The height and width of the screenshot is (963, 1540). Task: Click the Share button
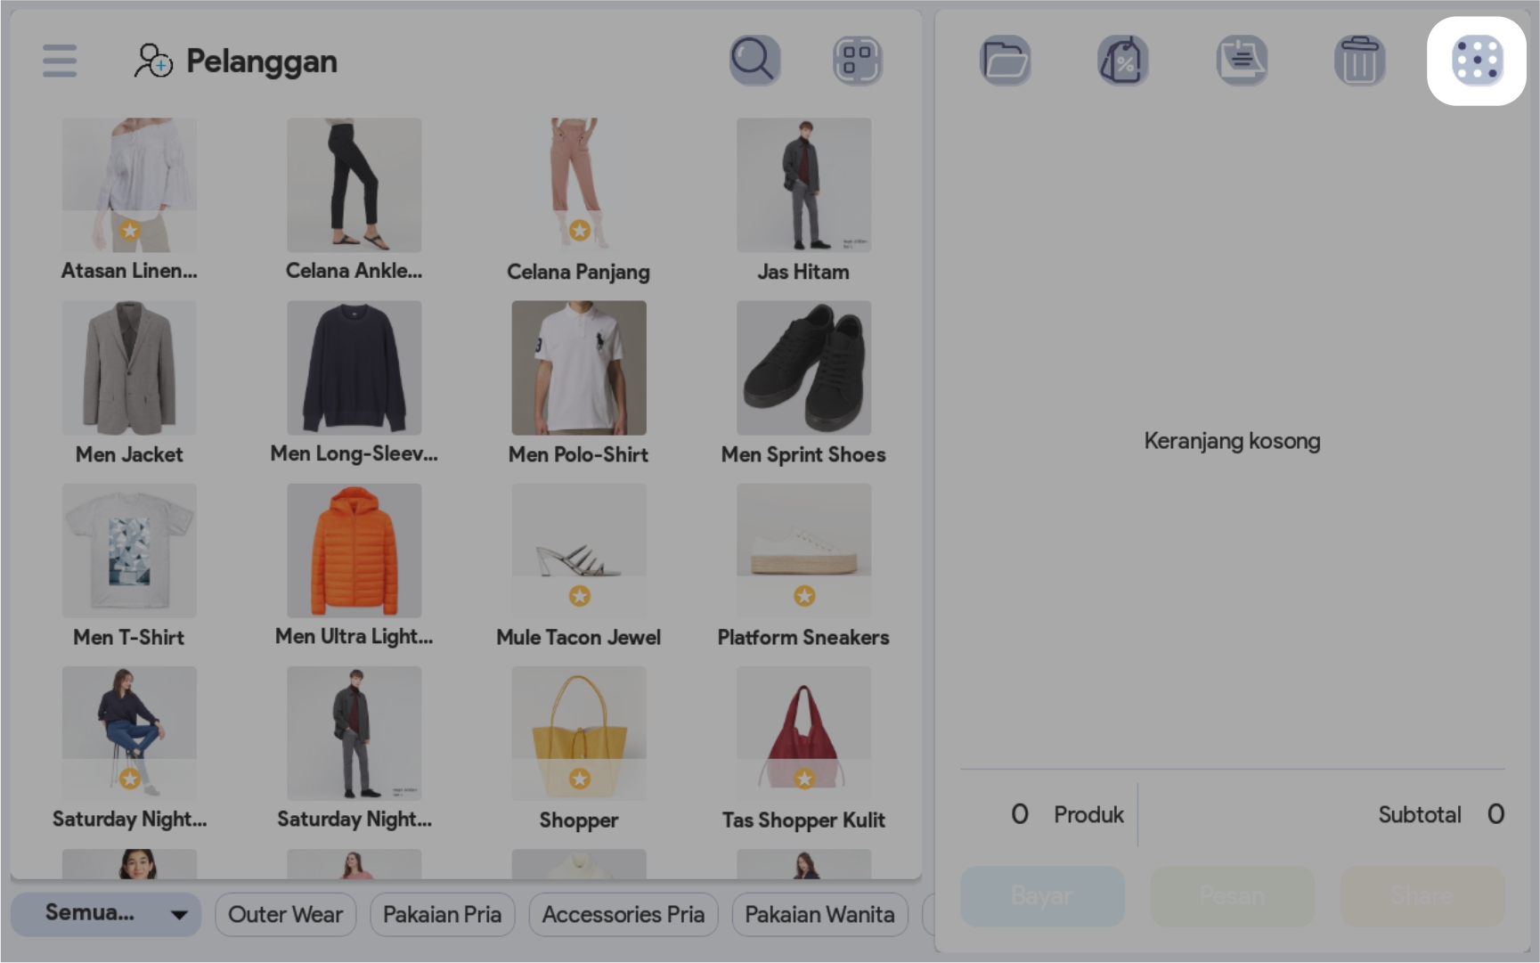pos(1422,895)
